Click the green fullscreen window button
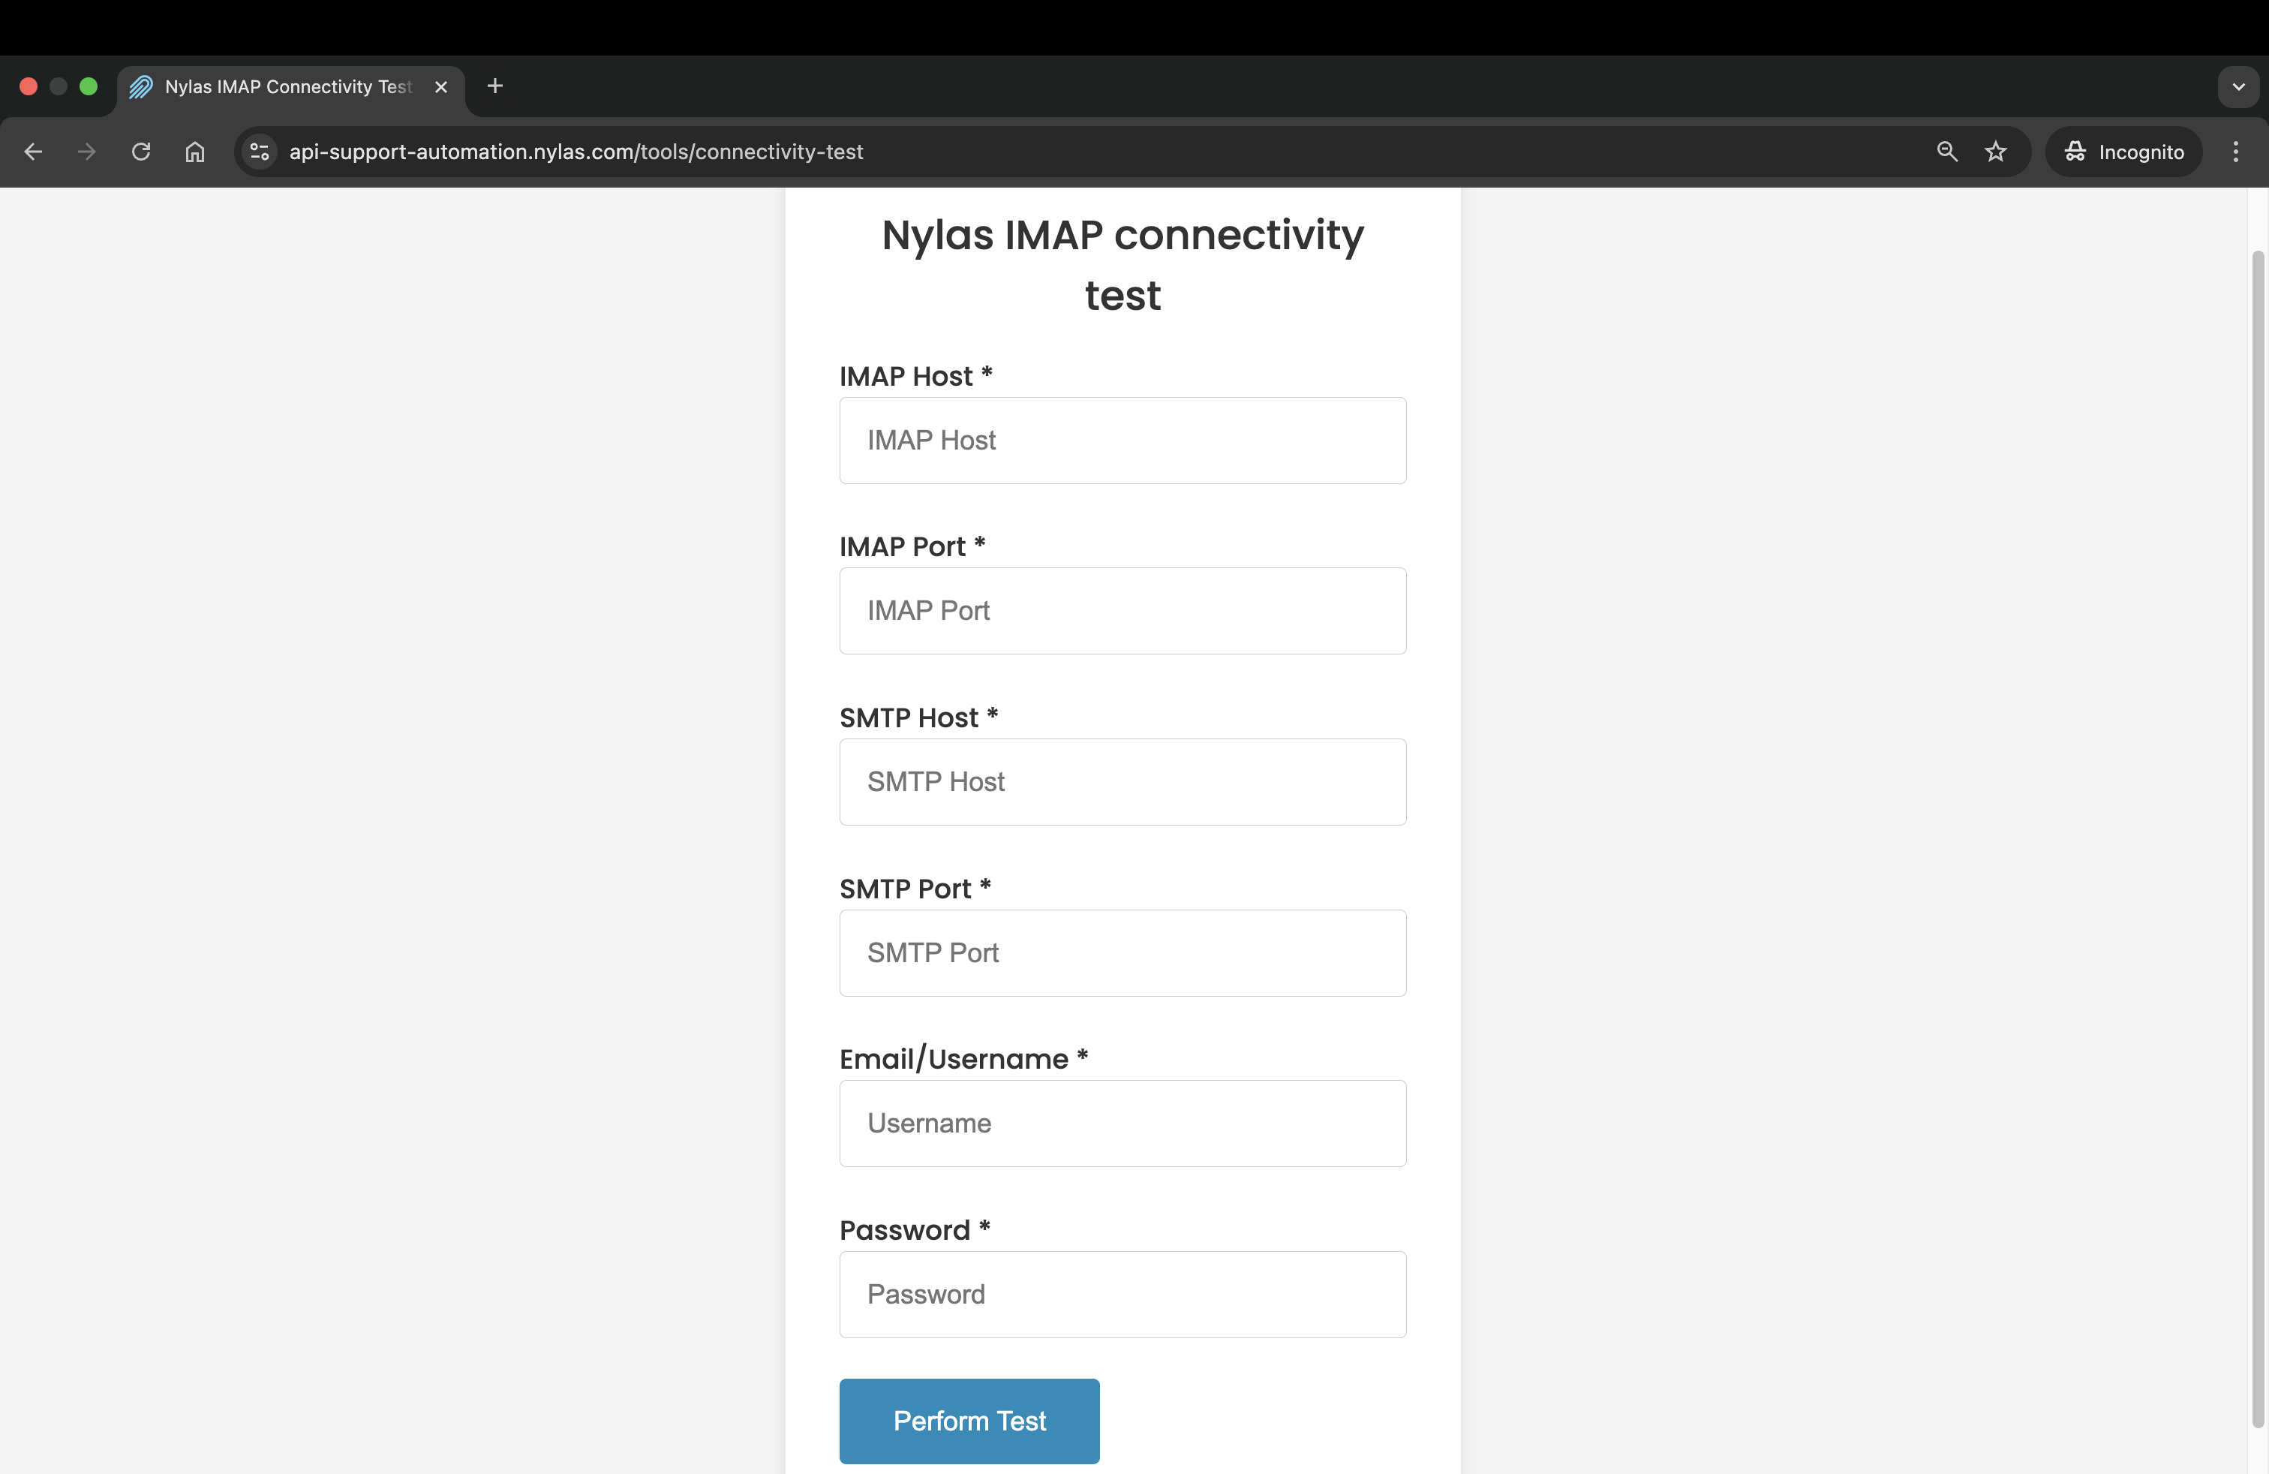 tap(89, 87)
